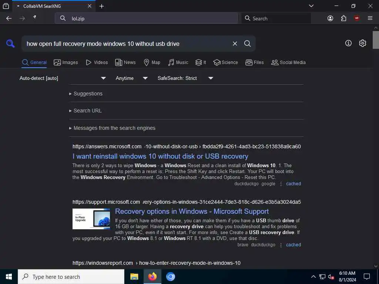Switch to Files category

click(254, 62)
